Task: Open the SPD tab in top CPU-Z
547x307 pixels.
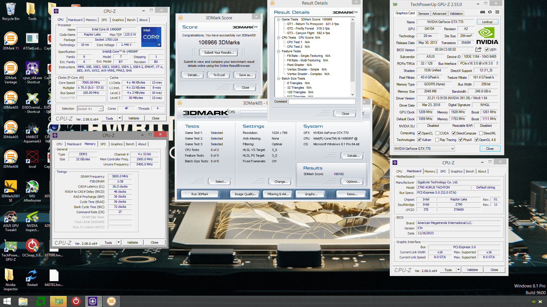Action: [x=104, y=20]
